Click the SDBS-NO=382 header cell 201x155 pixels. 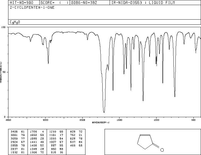point(90,3)
